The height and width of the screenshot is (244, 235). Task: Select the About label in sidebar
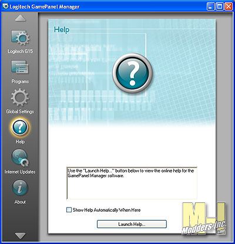(20, 202)
